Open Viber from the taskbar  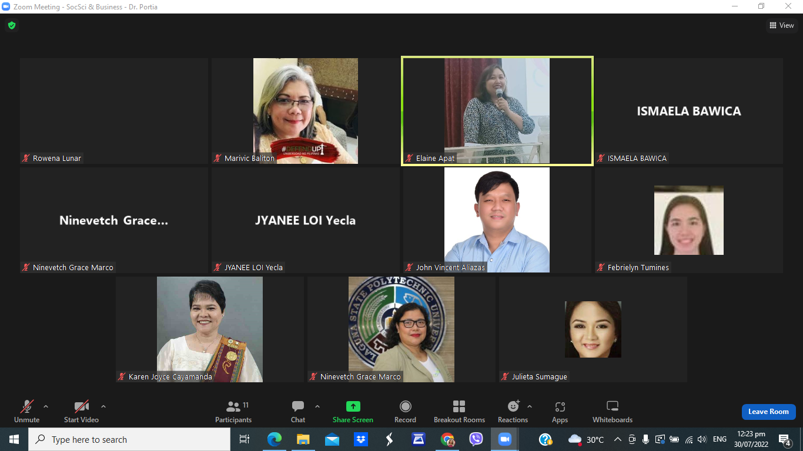476,439
